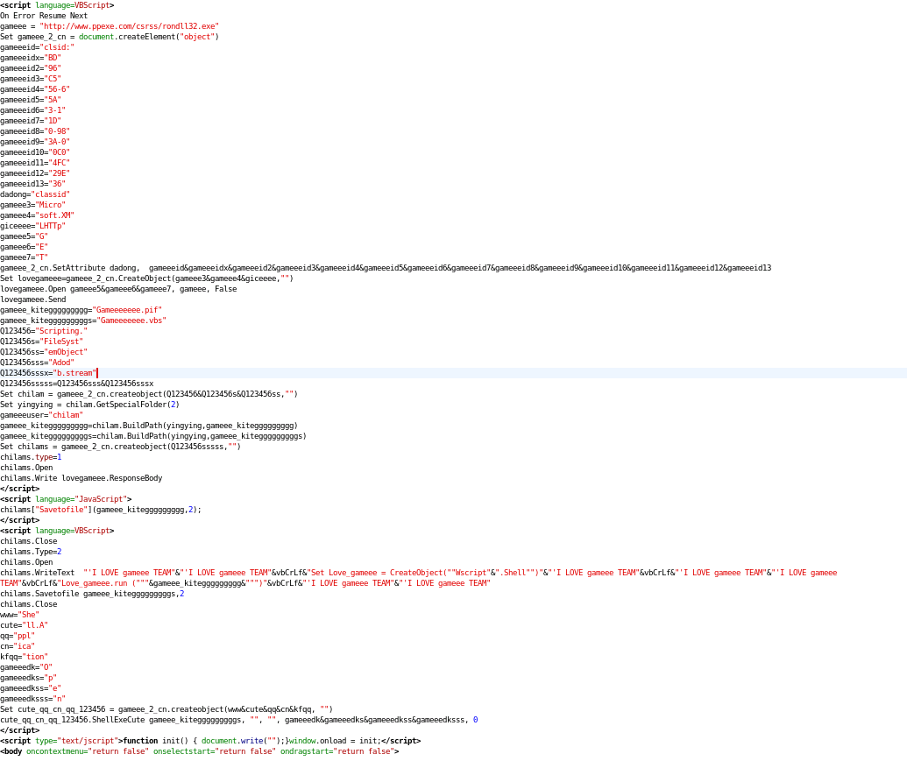The width and height of the screenshot is (907, 775).
Task: Select the line gameeeid="clsid:"
Action: (x=37, y=46)
